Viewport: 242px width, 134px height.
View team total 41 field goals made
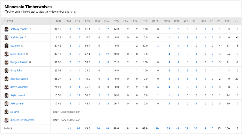tap(69, 128)
